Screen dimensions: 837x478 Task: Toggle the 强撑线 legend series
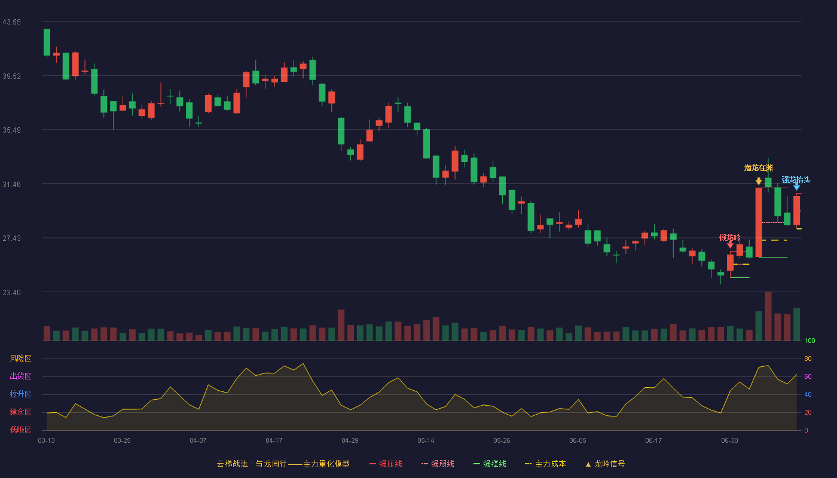point(490,464)
